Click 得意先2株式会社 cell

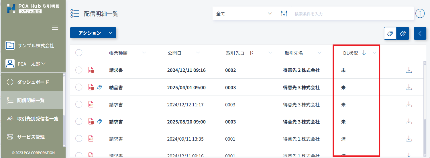tap(301, 70)
